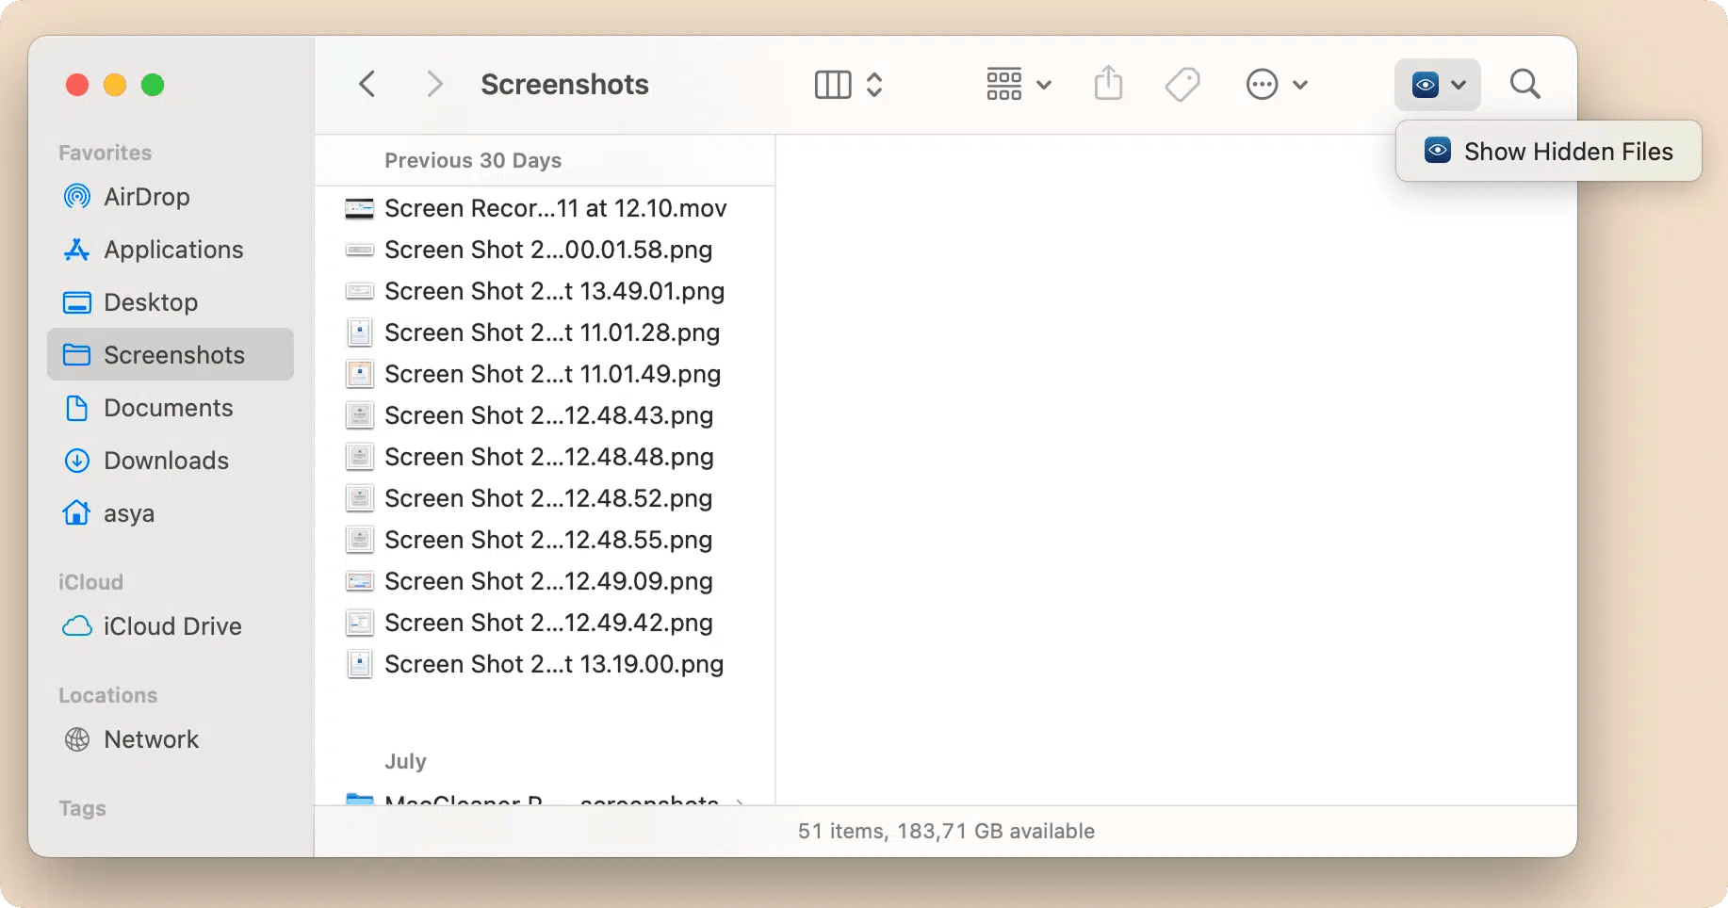
Task: Open the Downloads folder
Action: [167, 461]
